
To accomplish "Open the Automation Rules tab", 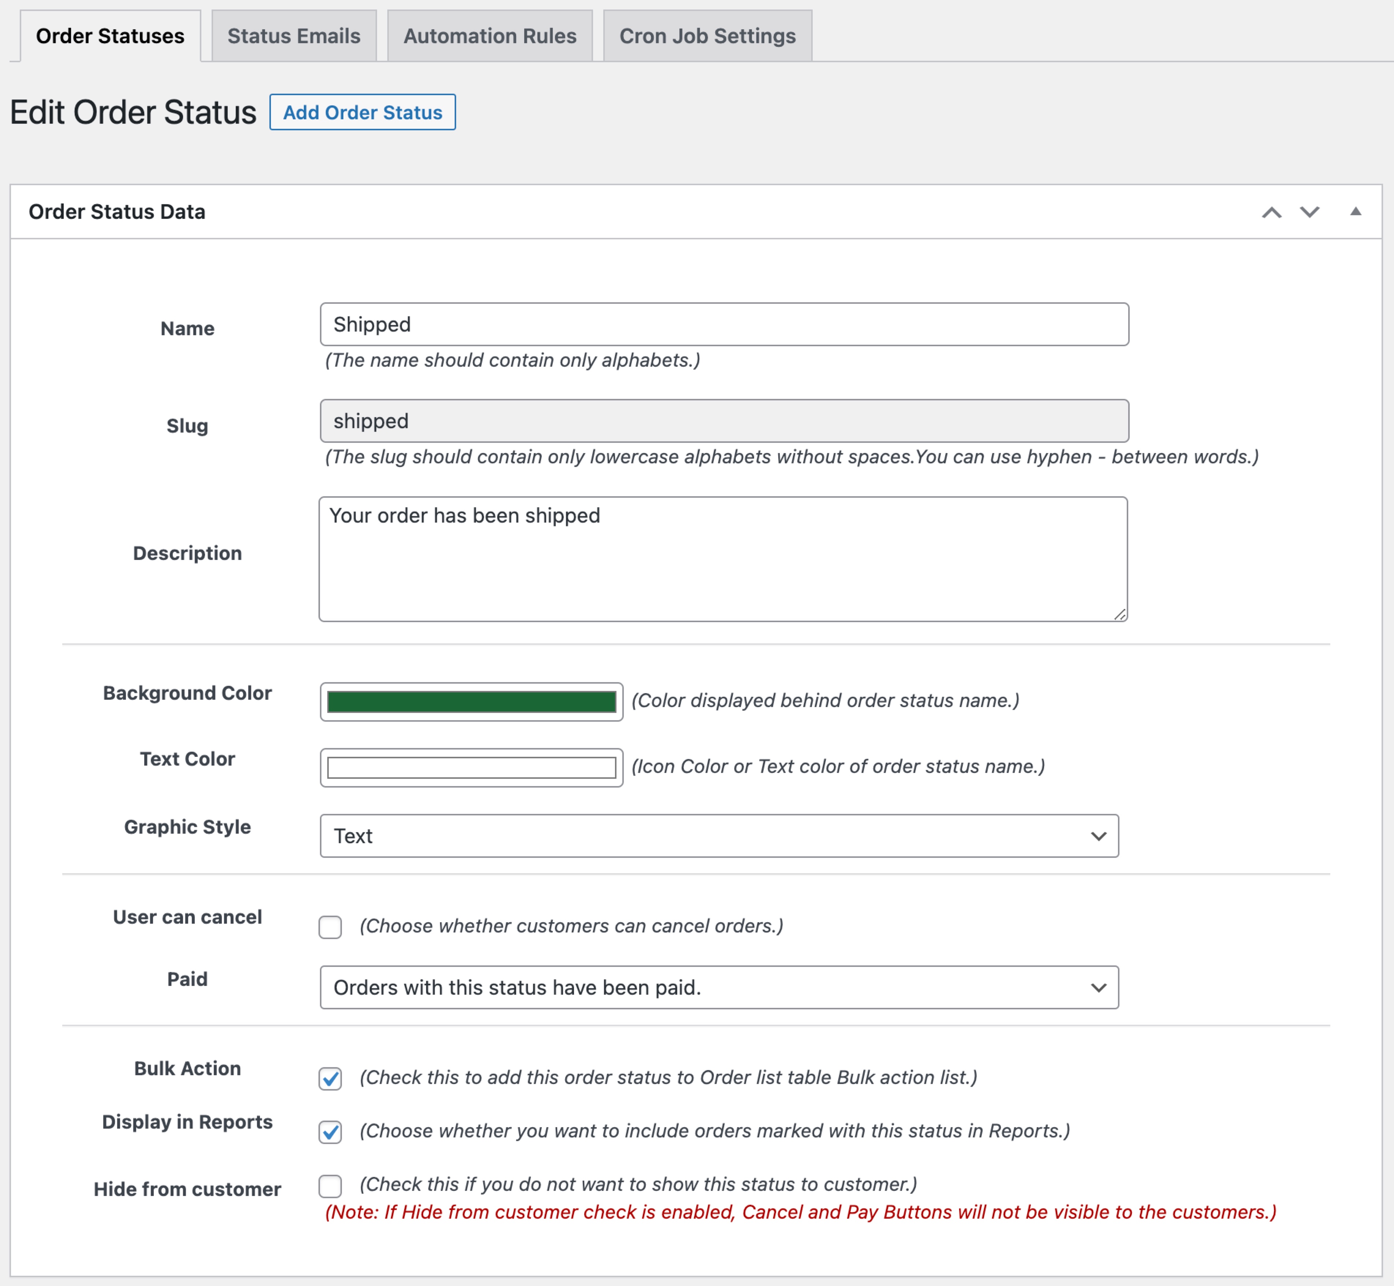I will point(490,35).
